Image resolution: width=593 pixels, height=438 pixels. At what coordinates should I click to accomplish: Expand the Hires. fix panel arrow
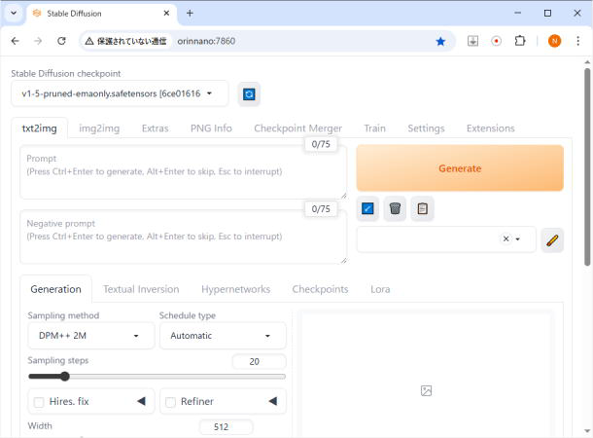[141, 401]
